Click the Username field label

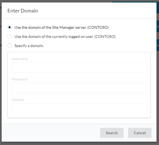coord(20,59)
